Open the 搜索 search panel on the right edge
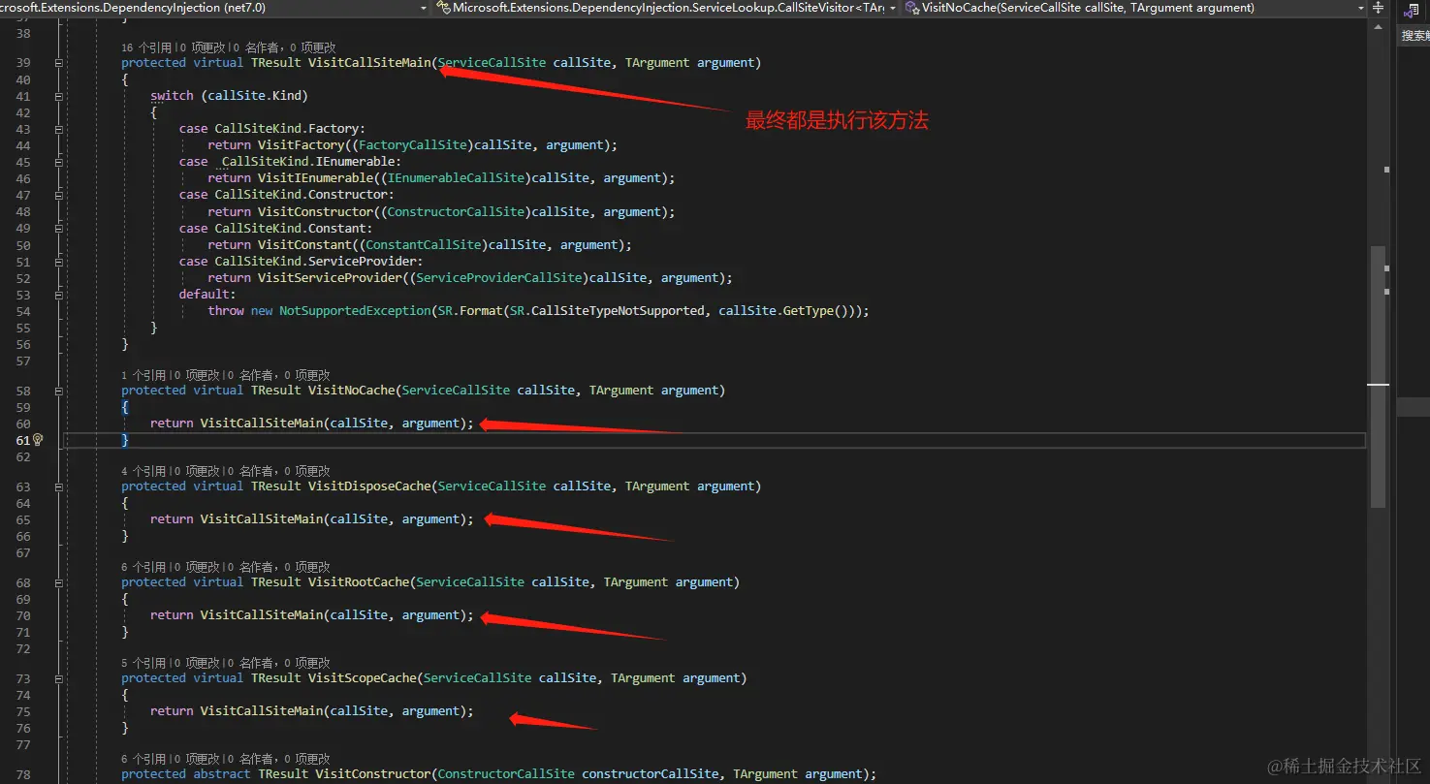1430x784 pixels. click(1413, 34)
